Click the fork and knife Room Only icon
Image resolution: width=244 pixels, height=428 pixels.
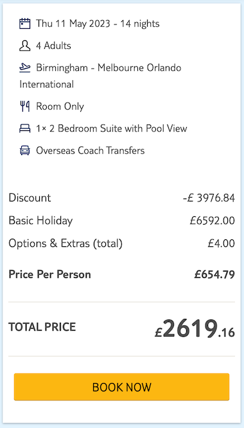pyautogui.click(x=24, y=106)
